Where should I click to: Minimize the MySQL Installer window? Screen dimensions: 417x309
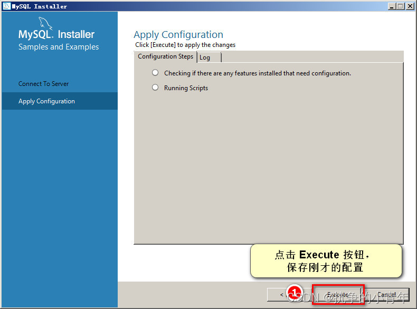tap(391, 6)
